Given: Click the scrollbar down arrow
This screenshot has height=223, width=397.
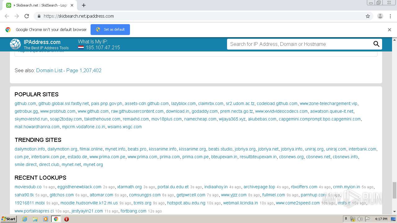Looking at the screenshot, I should [x=395, y=212].
